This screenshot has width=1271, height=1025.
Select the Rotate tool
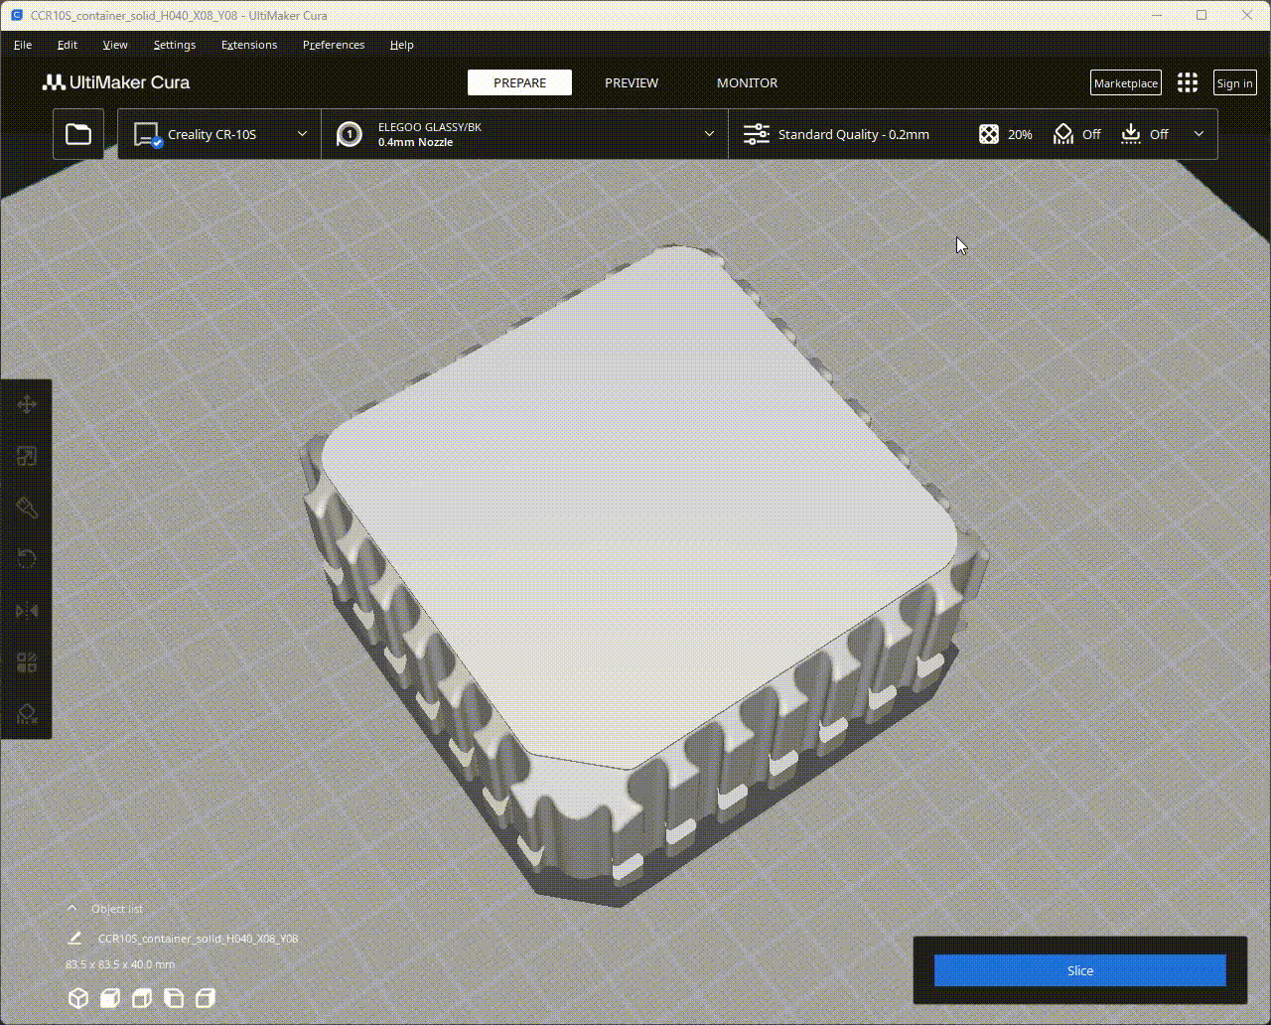coord(27,559)
